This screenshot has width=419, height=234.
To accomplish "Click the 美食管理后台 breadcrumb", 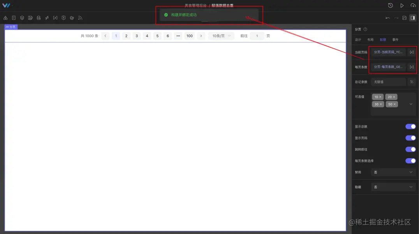I will pos(195,5).
